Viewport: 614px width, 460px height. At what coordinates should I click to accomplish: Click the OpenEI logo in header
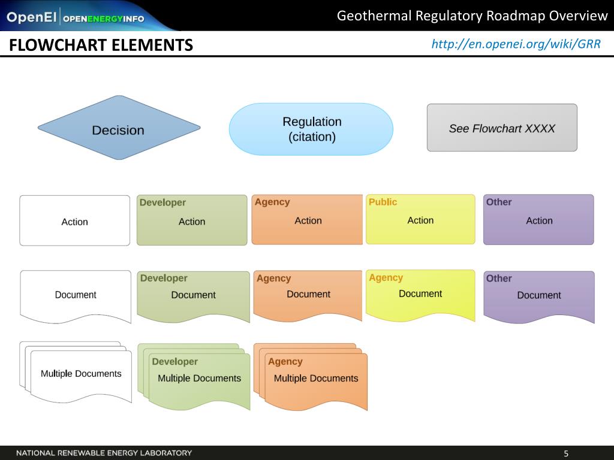click(x=31, y=17)
